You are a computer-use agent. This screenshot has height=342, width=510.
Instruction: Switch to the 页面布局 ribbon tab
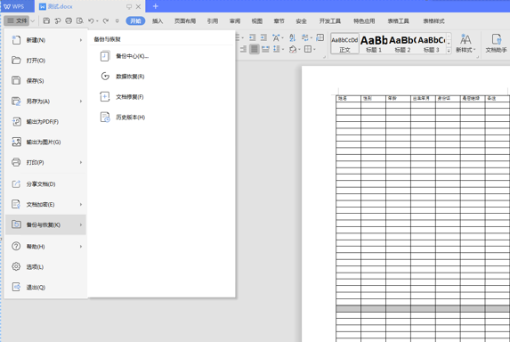tap(185, 21)
